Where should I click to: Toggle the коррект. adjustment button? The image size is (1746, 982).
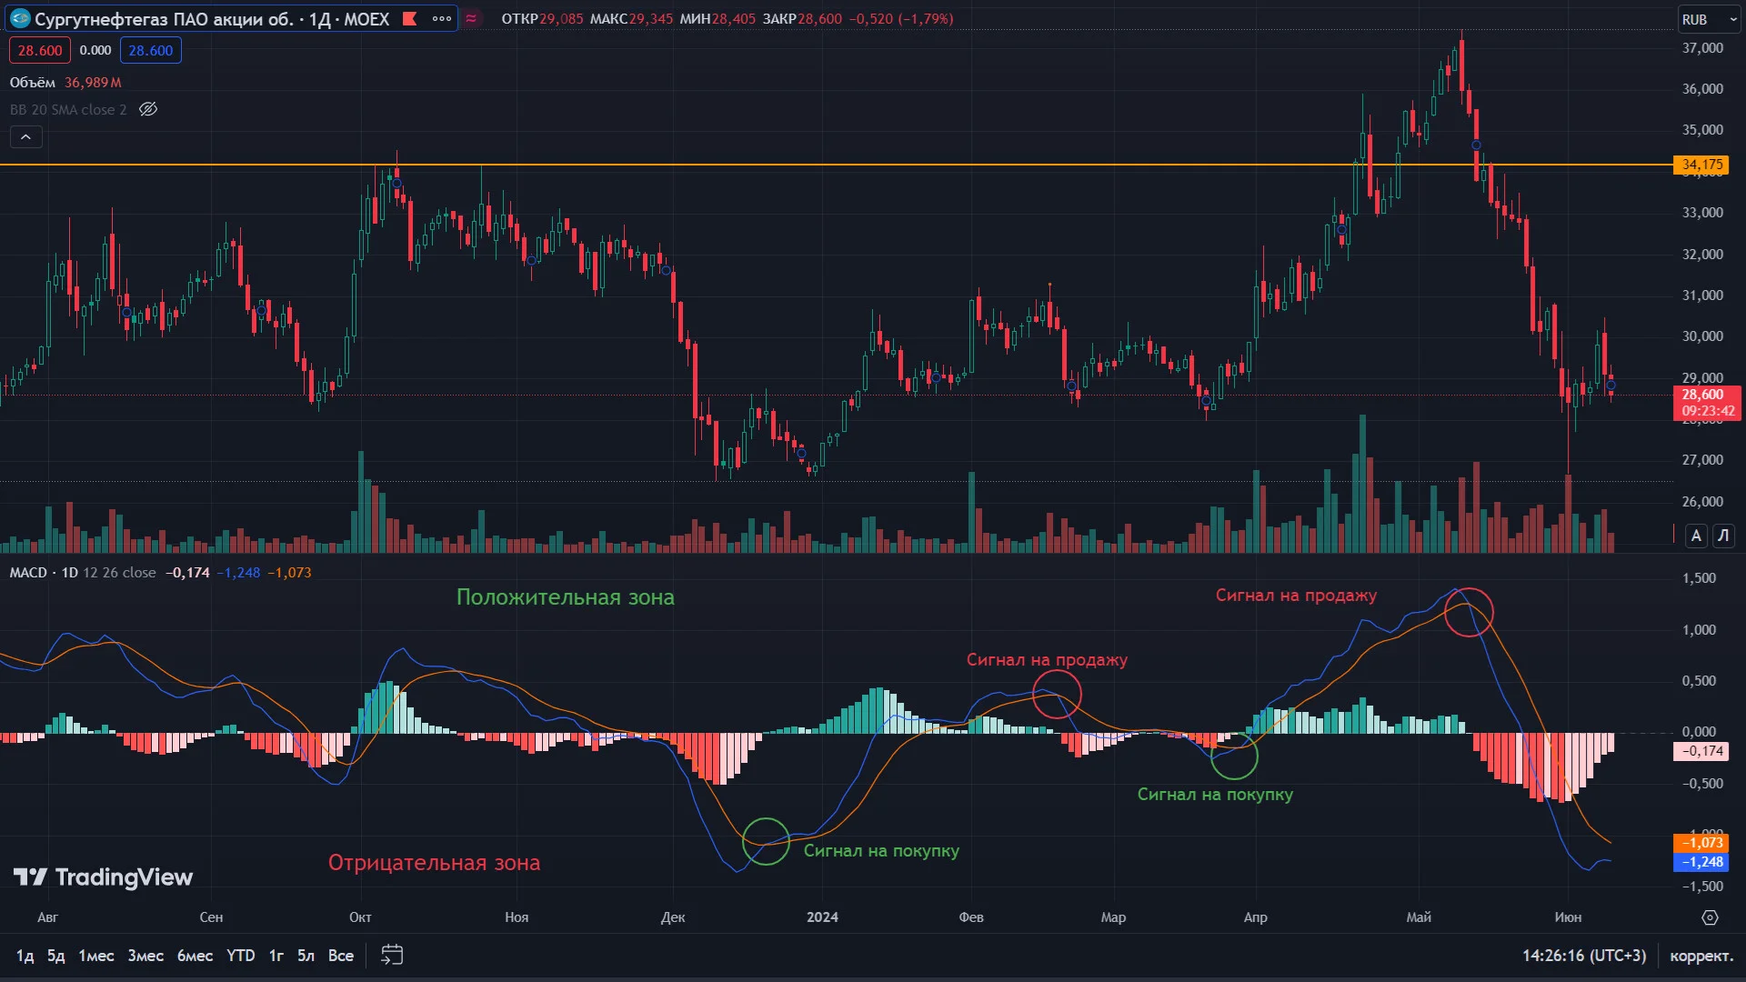click(x=1701, y=956)
